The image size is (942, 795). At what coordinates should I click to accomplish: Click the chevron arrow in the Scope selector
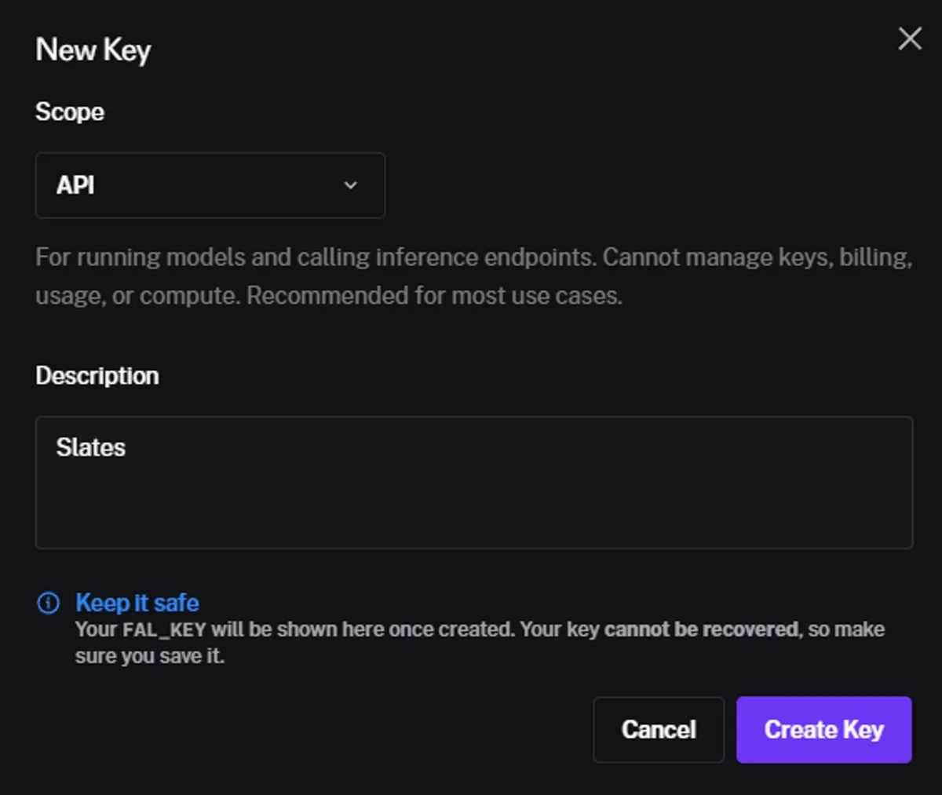[x=351, y=185]
